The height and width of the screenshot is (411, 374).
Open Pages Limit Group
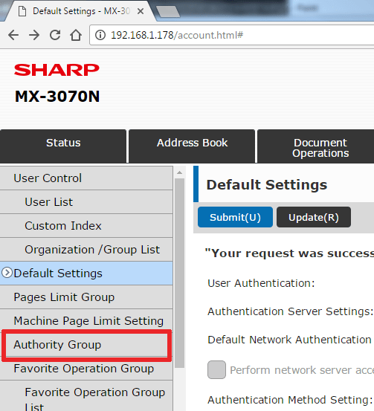click(x=86, y=297)
